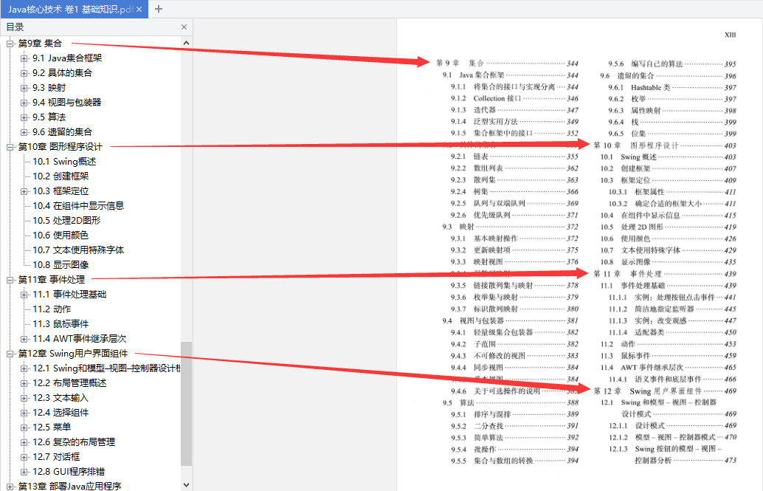The image size is (763, 491).
Task: Expand 12.8 GUI程序排错 node
Action: point(24,472)
